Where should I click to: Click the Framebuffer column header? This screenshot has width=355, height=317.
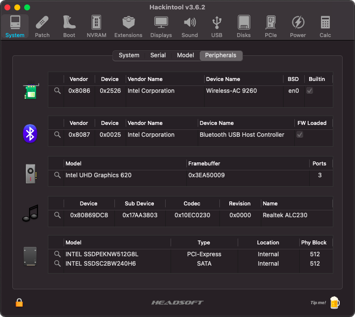coord(204,163)
